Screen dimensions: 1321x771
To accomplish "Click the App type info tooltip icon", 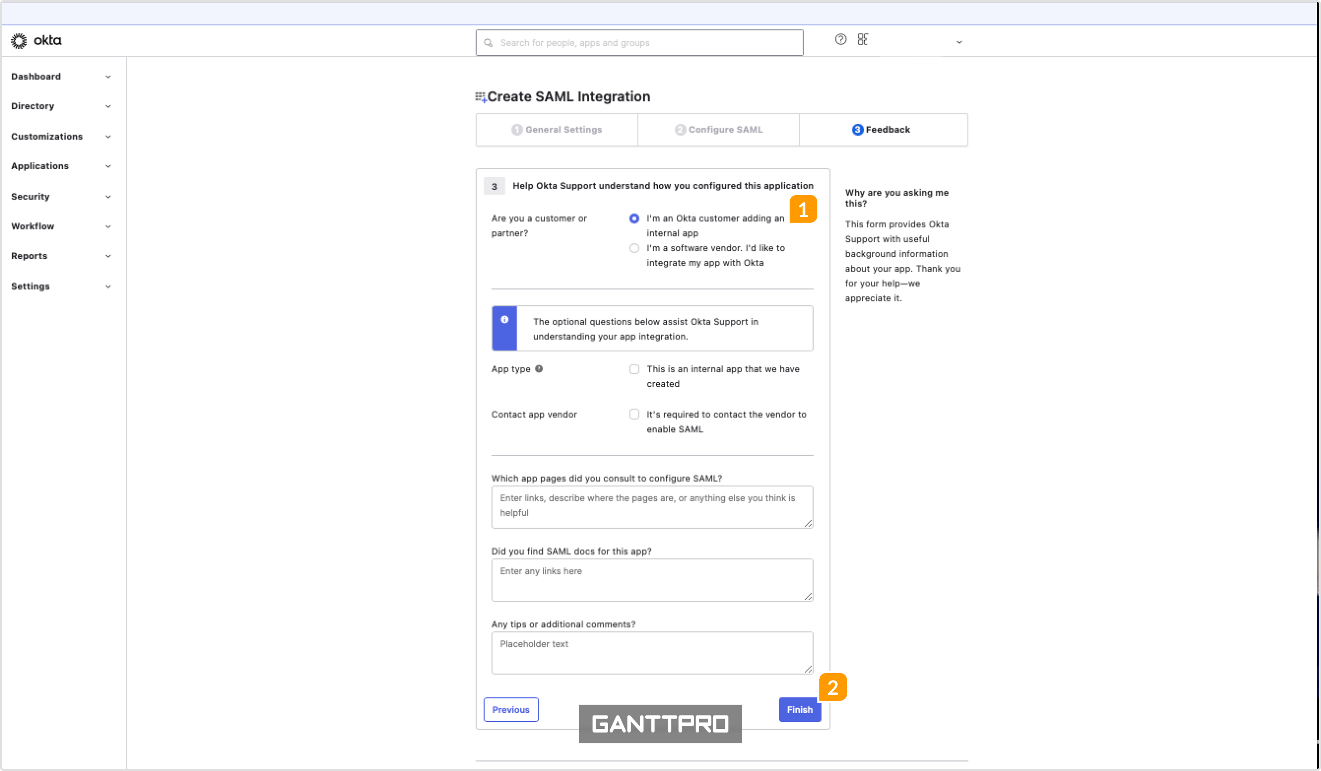I will pyautogui.click(x=539, y=369).
